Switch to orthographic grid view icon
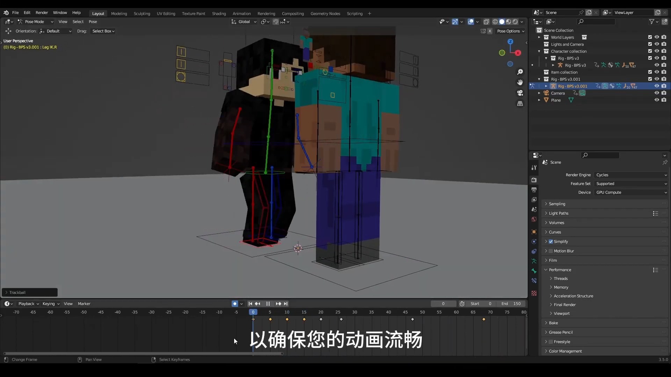Viewport: 671px width, 377px height. coord(520,104)
